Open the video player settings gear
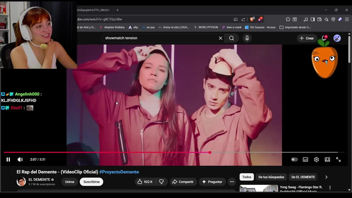This screenshot has height=198, width=352. click(x=316, y=159)
